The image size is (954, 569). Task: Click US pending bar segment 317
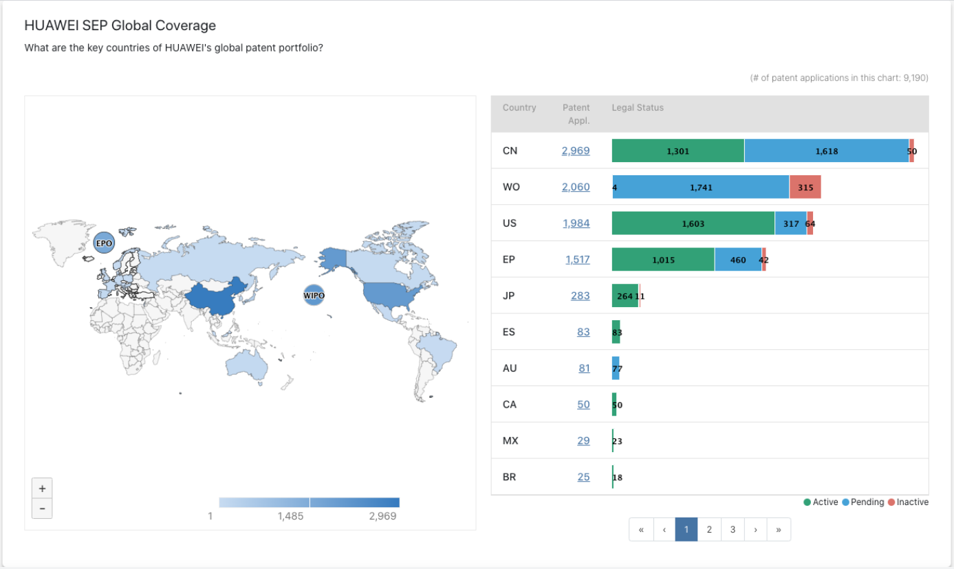coord(791,223)
